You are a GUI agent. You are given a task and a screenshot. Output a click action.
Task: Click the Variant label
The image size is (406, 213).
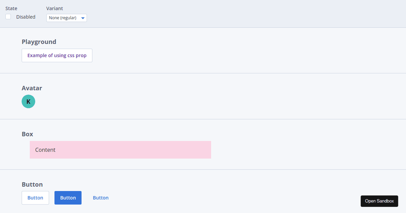point(54,8)
